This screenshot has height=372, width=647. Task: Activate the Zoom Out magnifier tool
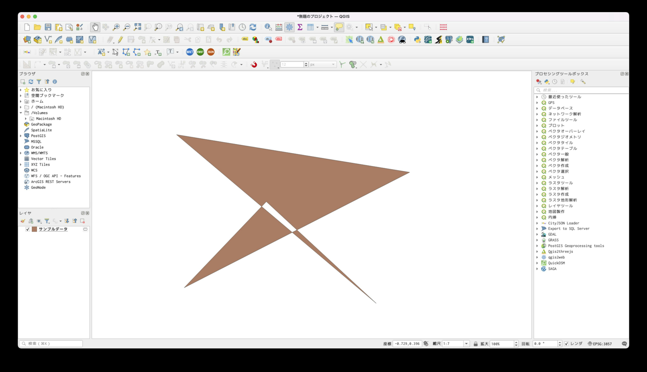127,27
